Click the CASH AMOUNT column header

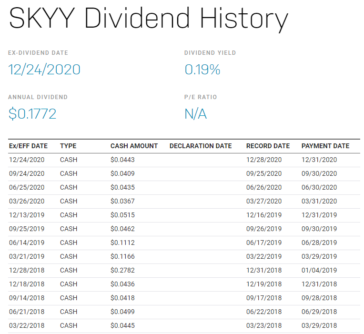pos(134,146)
